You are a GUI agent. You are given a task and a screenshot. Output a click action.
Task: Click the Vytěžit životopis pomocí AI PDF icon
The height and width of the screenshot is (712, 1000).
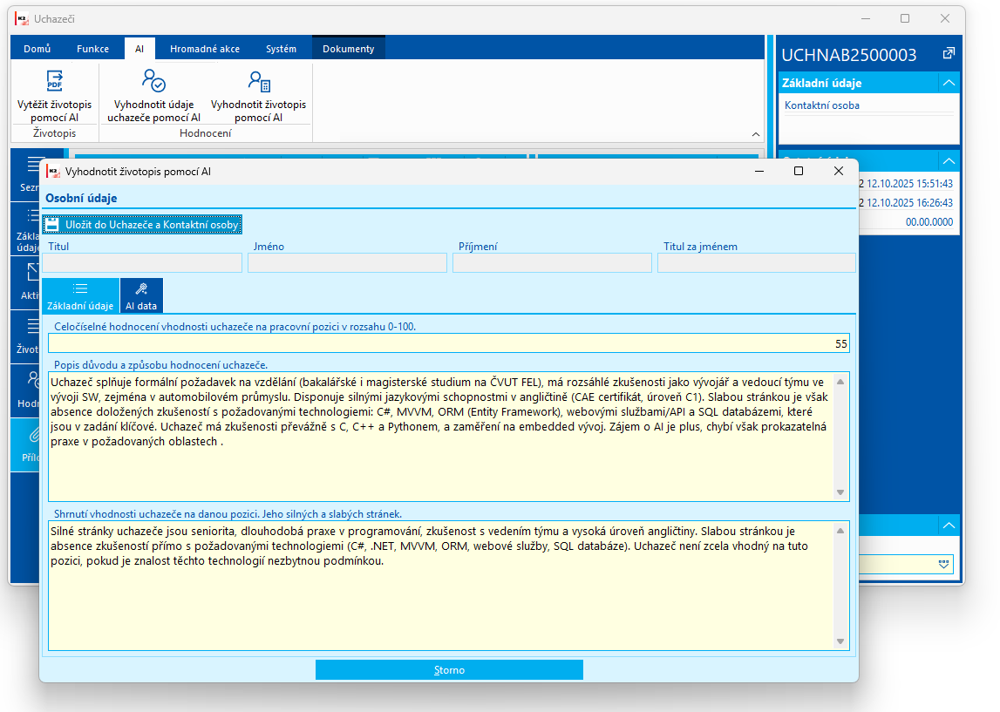(x=55, y=81)
